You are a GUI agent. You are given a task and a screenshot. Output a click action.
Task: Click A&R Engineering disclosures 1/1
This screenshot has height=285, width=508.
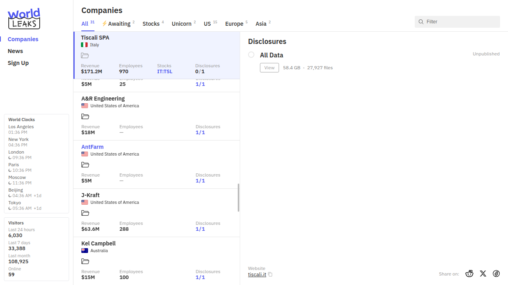pyautogui.click(x=200, y=133)
